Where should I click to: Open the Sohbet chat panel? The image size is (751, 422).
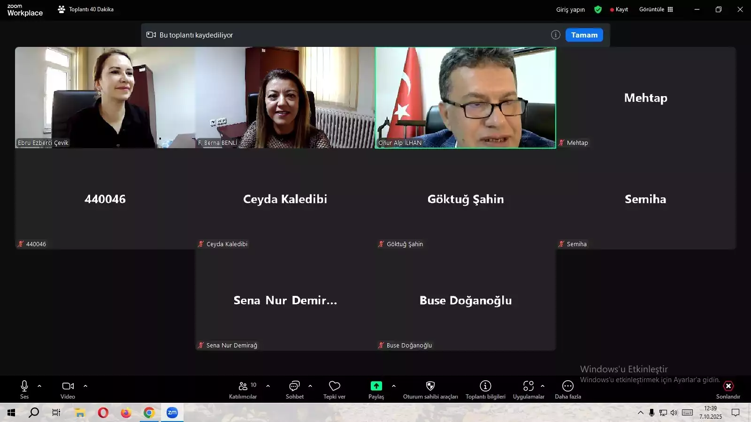pos(294,389)
